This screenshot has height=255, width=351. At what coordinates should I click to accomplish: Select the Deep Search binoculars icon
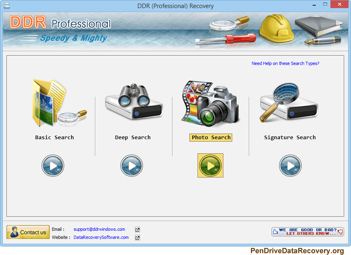(x=133, y=101)
